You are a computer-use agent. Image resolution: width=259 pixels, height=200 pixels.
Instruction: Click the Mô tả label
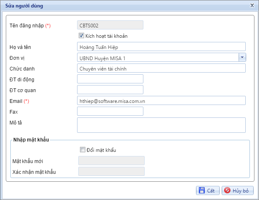[x=16, y=122]
